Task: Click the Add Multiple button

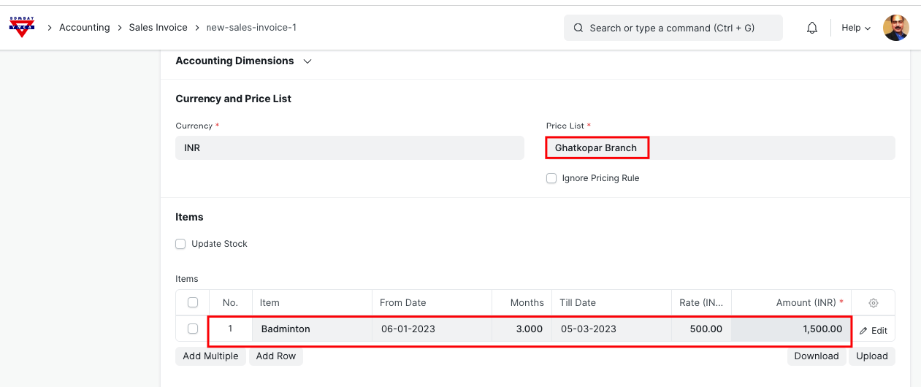Action: 210,356
